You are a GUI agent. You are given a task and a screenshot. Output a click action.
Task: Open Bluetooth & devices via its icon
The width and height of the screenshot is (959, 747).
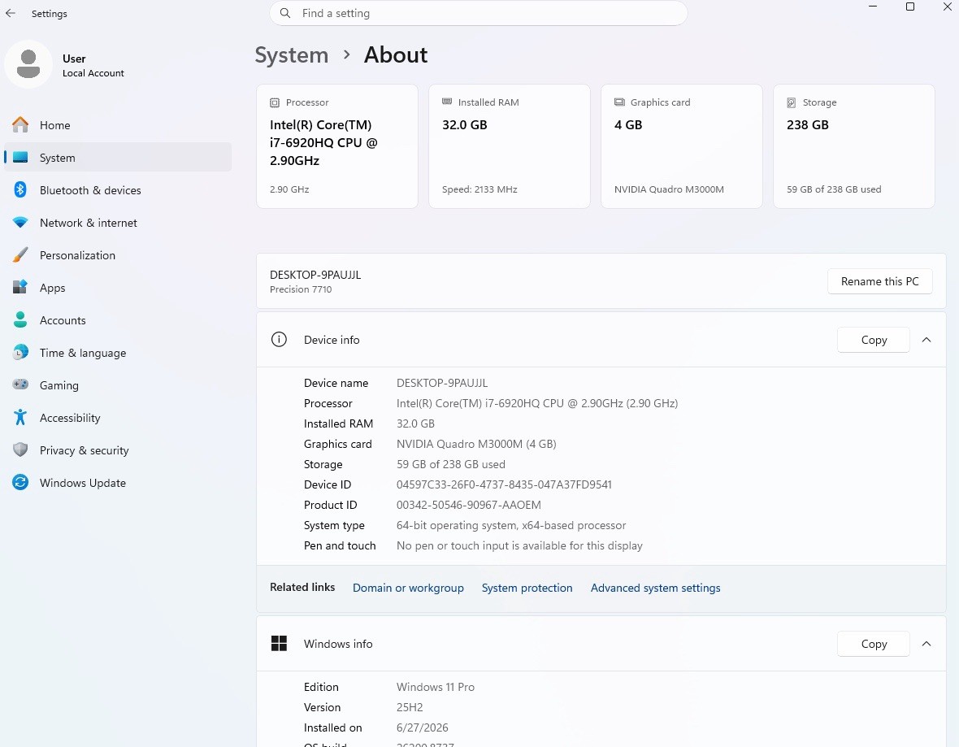point(20,189)
